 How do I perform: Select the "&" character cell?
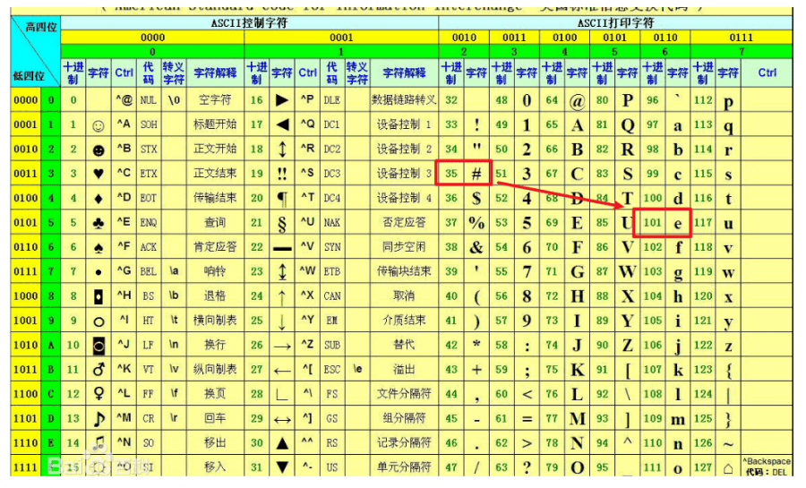click(476, 247)
